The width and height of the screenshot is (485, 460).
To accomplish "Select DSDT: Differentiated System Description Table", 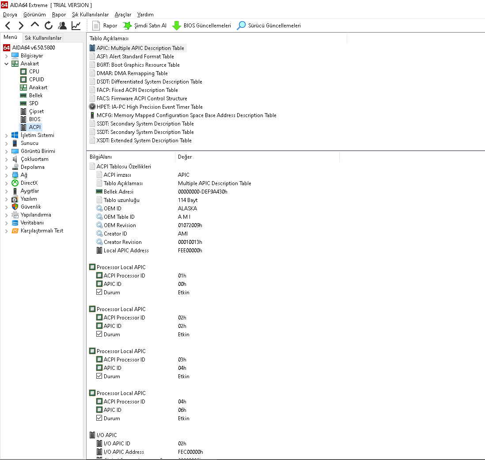I will point(149,82).
